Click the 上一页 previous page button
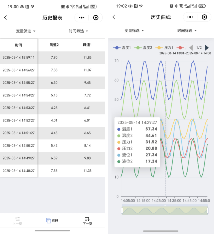This screenshot has height=236, width=216. click(x=17, y=221)
